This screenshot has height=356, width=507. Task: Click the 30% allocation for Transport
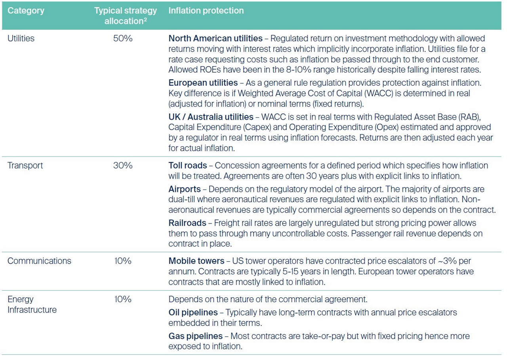[x=123, y=165]
